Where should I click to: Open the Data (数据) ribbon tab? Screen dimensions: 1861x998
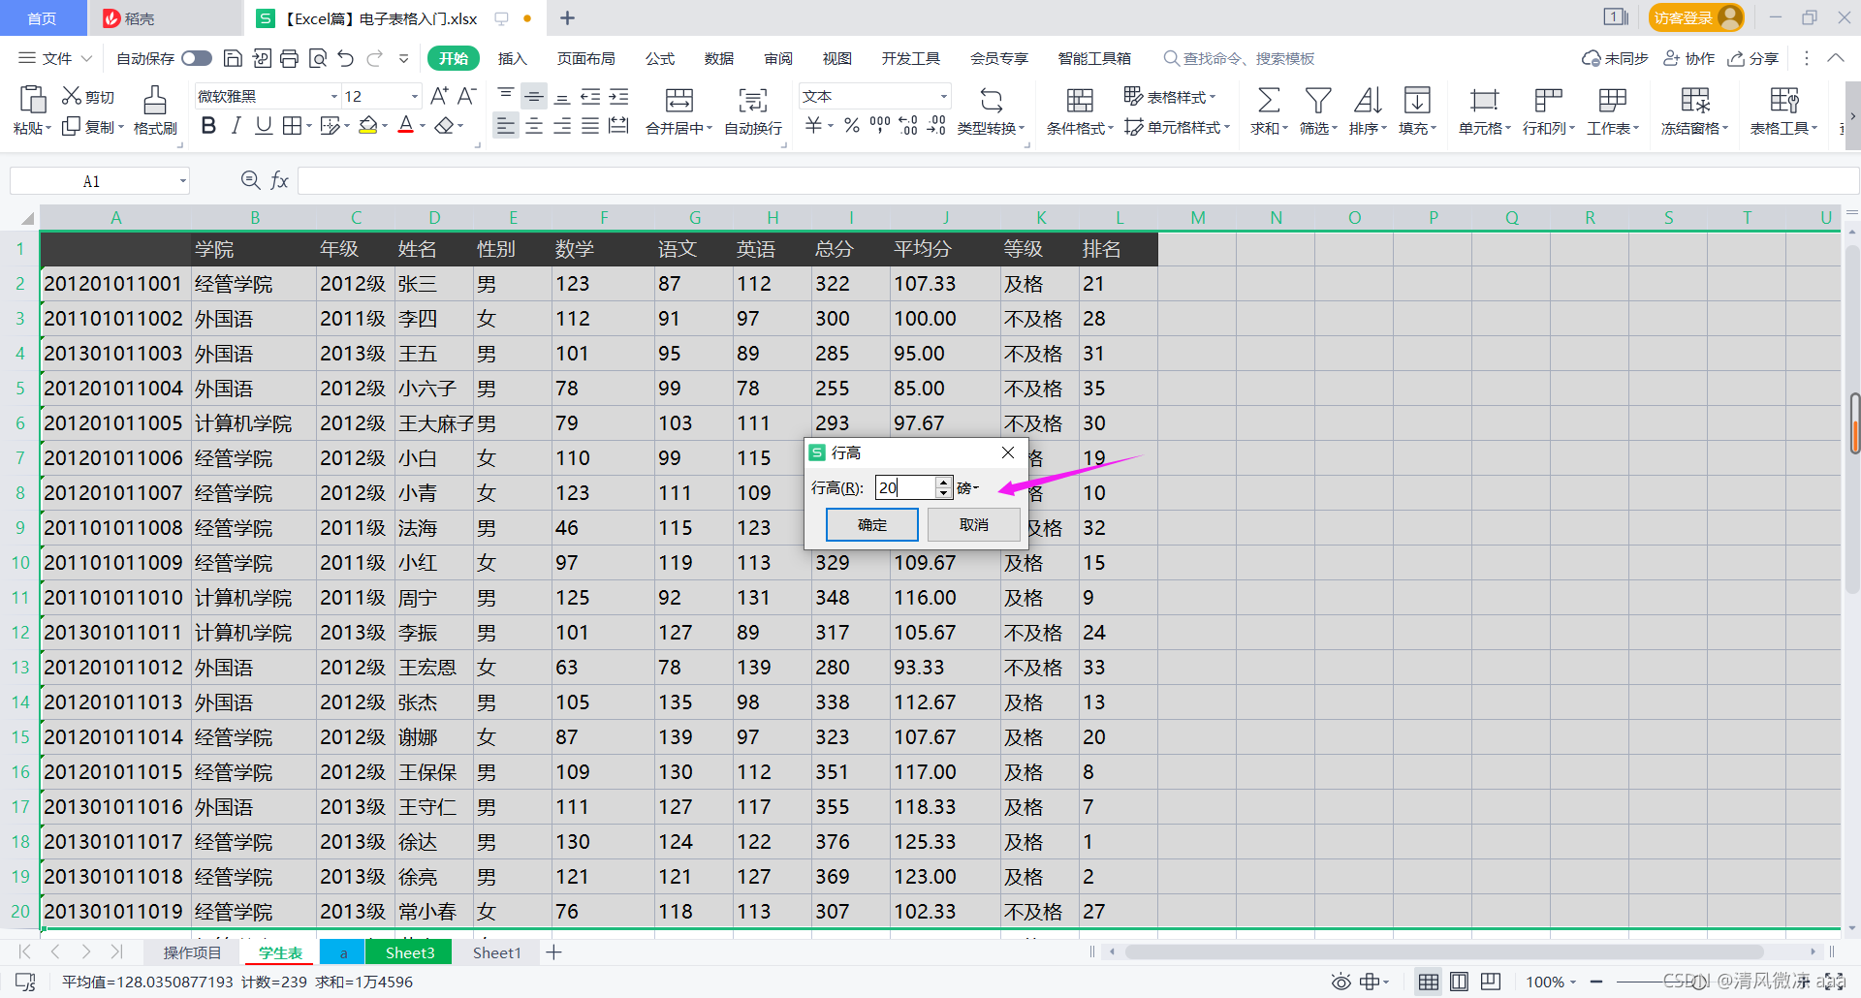[x=719, y=59]
